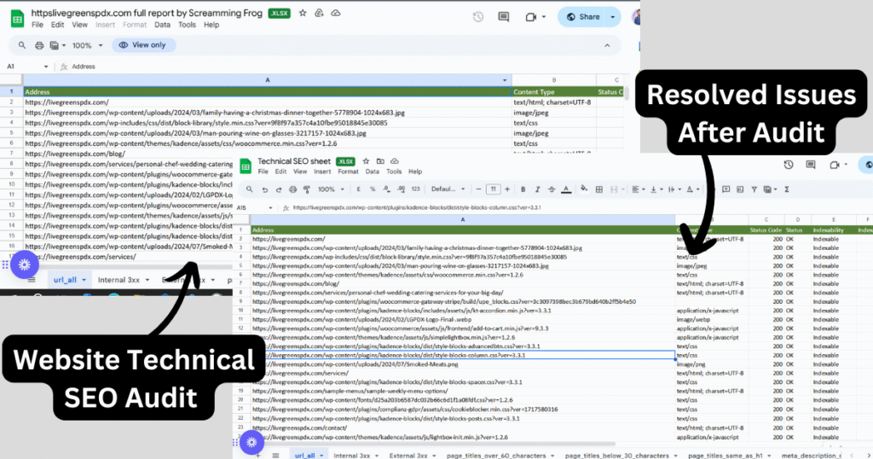873x459 pixels.
Task: Open the fill color picker in Technical SEO sheet
Action: click(x=583, y=189)
